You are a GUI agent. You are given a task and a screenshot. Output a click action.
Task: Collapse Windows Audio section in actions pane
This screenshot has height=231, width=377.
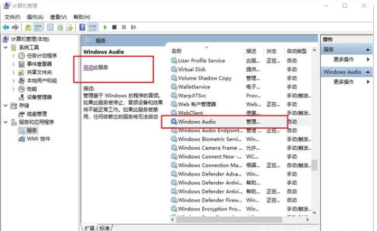click(368, 72)
